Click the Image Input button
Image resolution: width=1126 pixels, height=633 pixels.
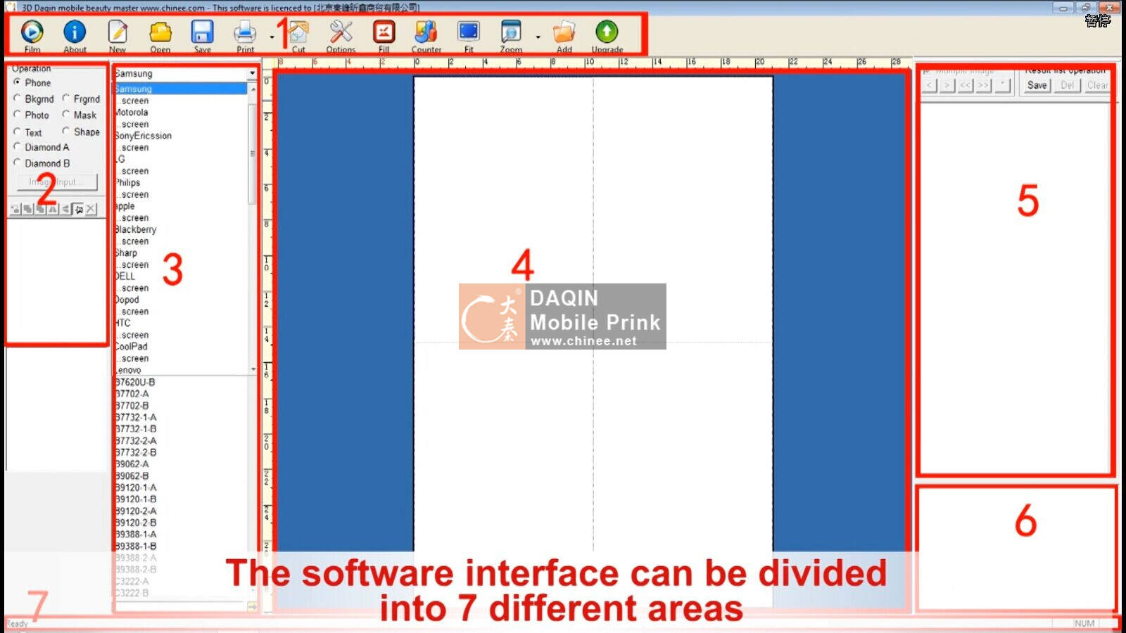57,181
